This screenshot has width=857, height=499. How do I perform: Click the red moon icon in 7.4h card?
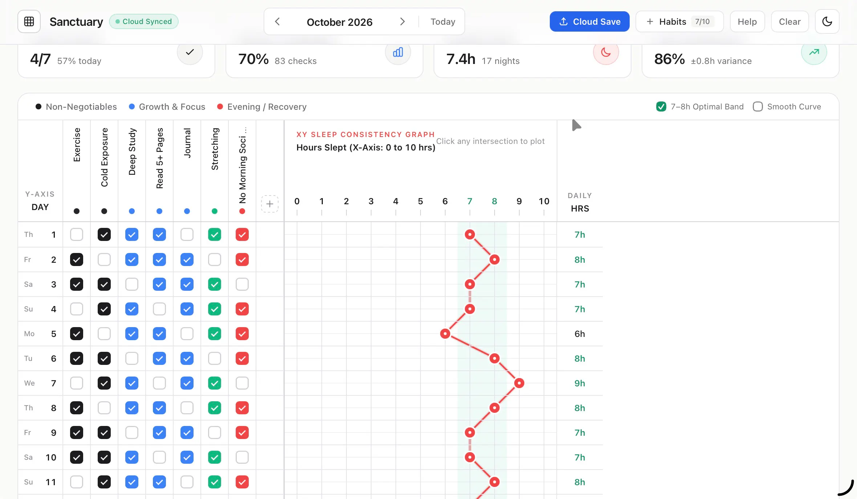[x=606, y=52]
